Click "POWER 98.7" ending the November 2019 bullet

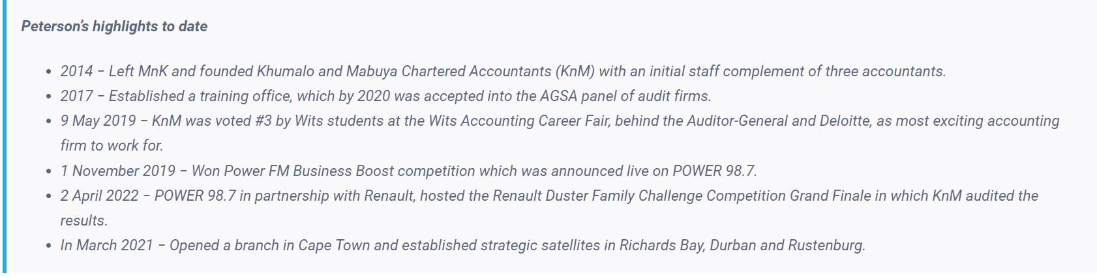coord(714,171)
